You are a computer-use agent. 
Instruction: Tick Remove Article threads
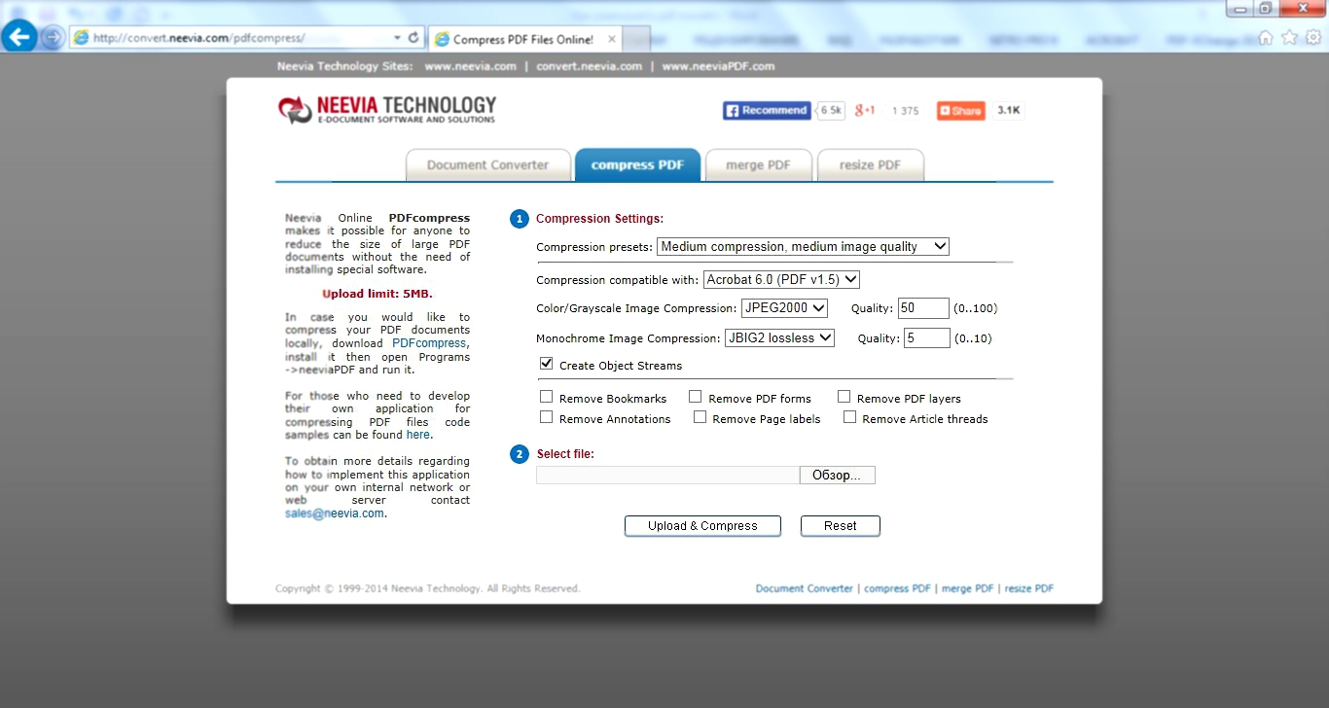coord(850,417)
